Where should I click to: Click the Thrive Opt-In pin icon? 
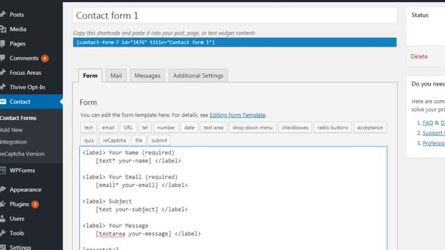point(3,87)
